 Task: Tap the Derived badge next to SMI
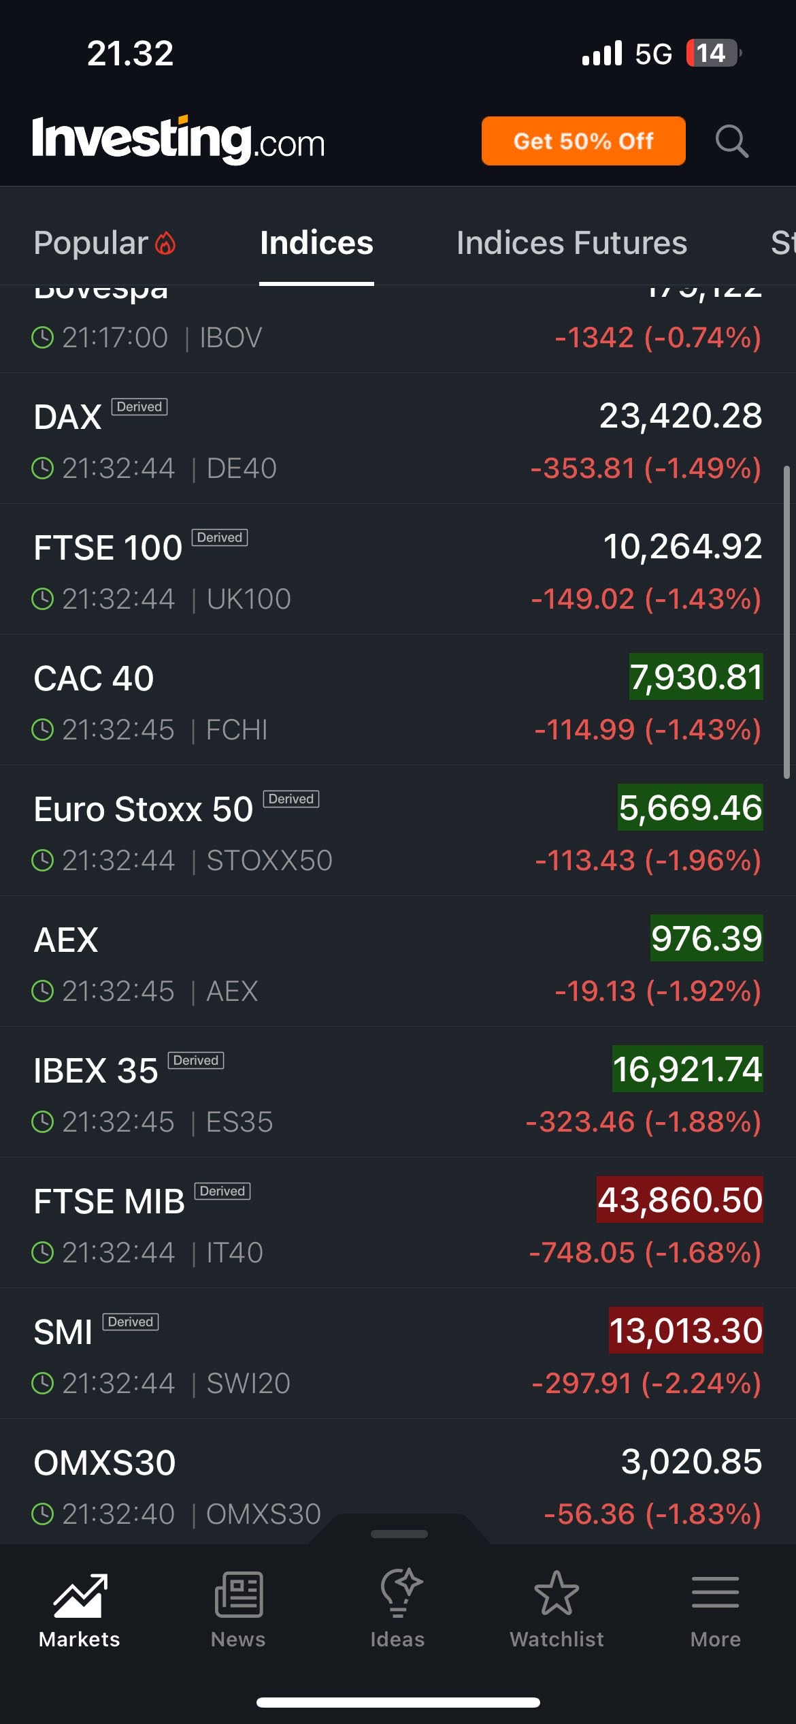(x=130, y=1322)
